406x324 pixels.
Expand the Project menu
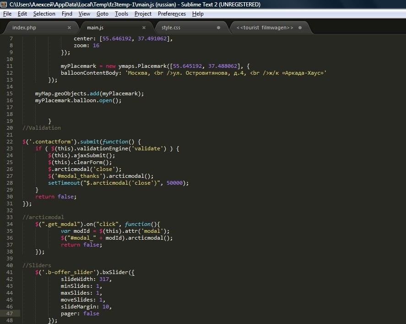click(143, 14)
